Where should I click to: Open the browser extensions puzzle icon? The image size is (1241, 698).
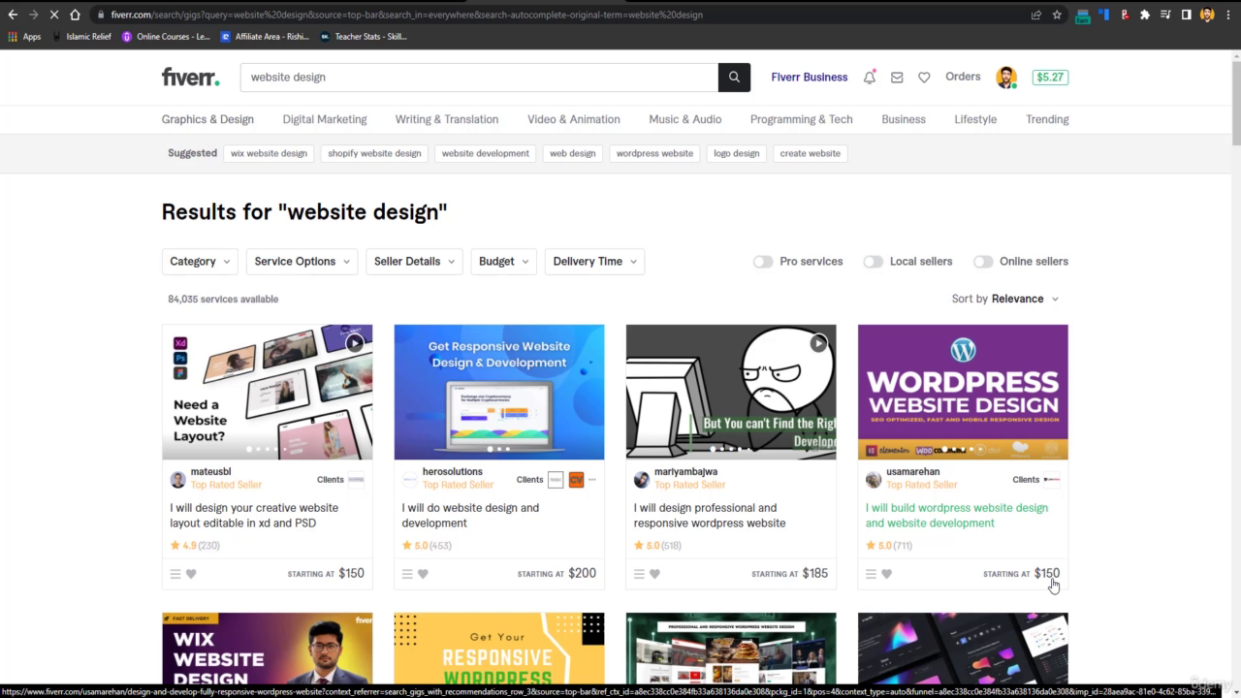click(1145, 15)
